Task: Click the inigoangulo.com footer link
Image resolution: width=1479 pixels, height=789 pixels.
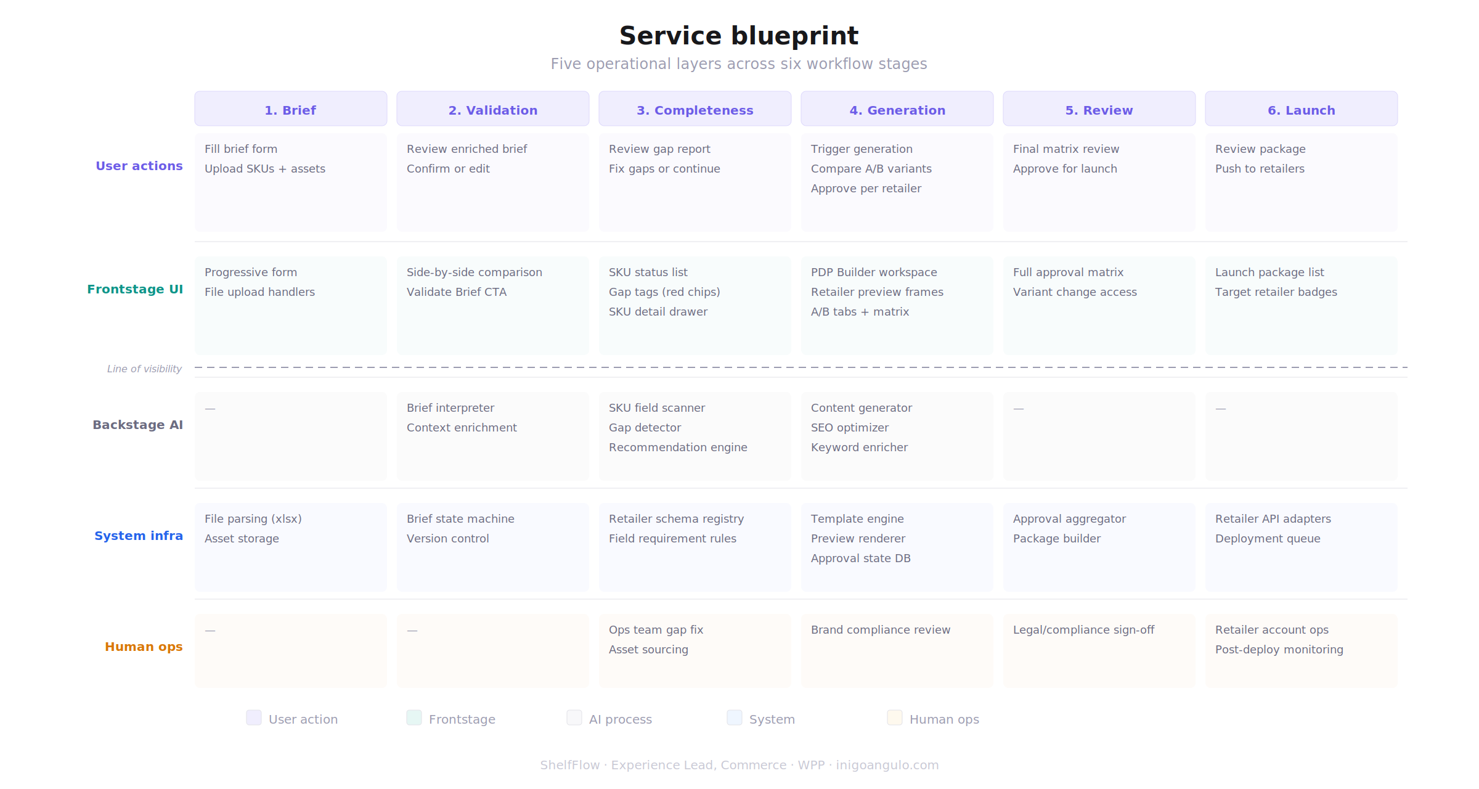Action: pos(887,764)
